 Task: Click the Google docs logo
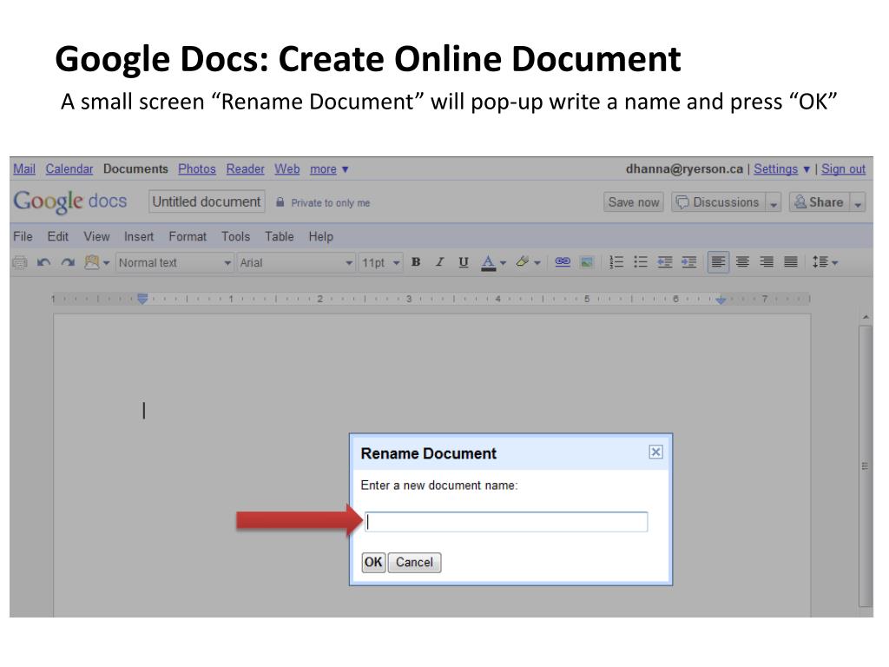coord(70,201)
